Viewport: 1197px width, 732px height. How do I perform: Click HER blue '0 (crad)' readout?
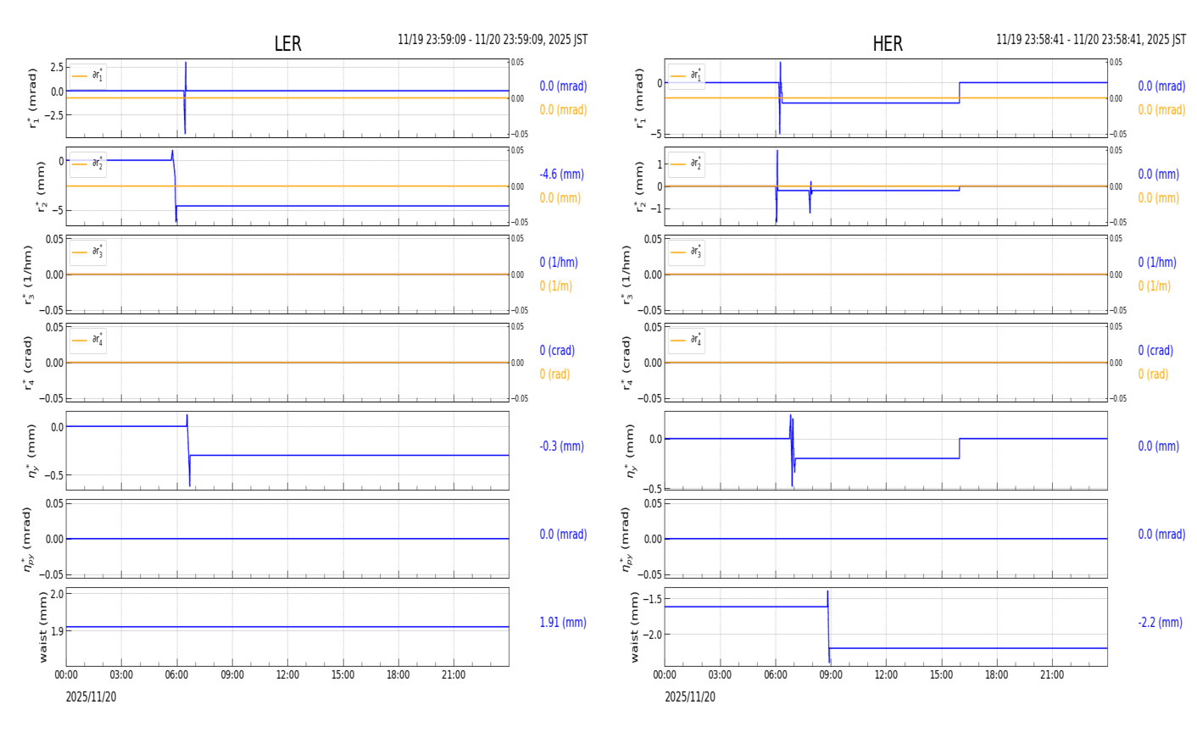(1155, 351)
